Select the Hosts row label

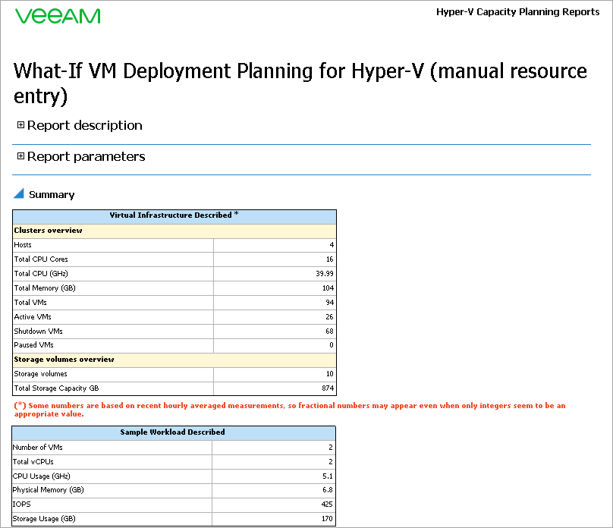click(x=23, y=245)
